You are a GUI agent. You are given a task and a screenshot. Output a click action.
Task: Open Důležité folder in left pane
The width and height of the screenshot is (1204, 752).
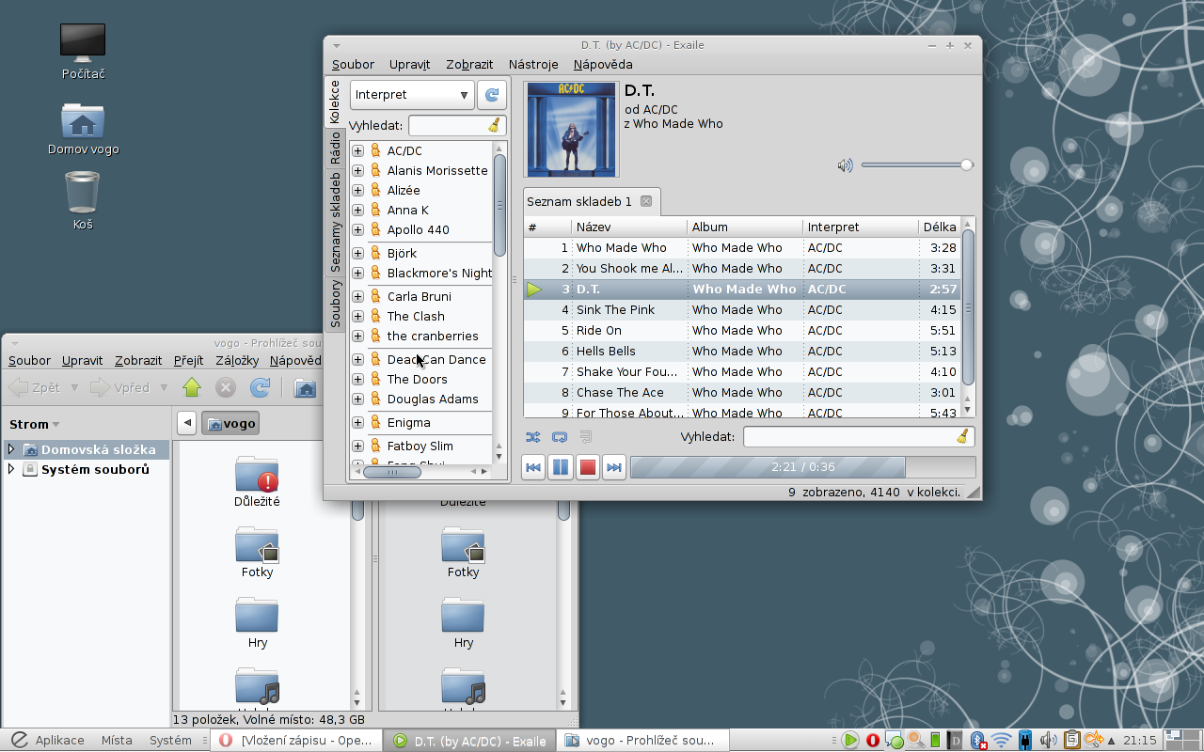coord(257,481)
